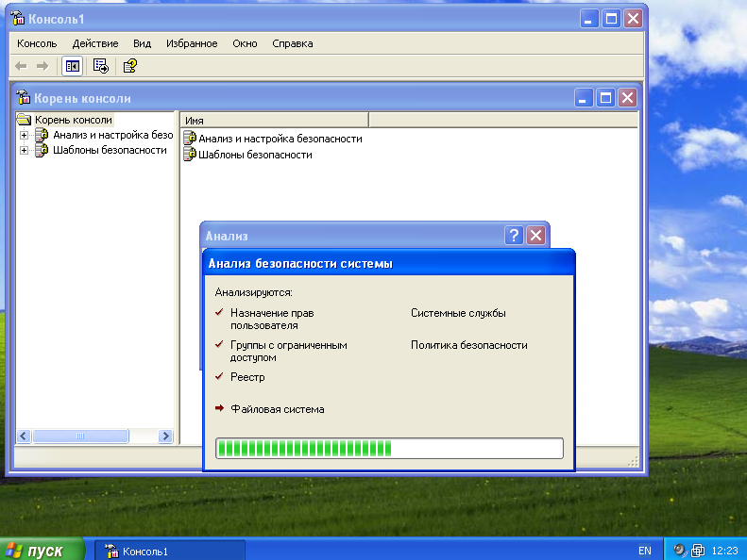Click the Корень консоли child window icon

tap(23, 97)
